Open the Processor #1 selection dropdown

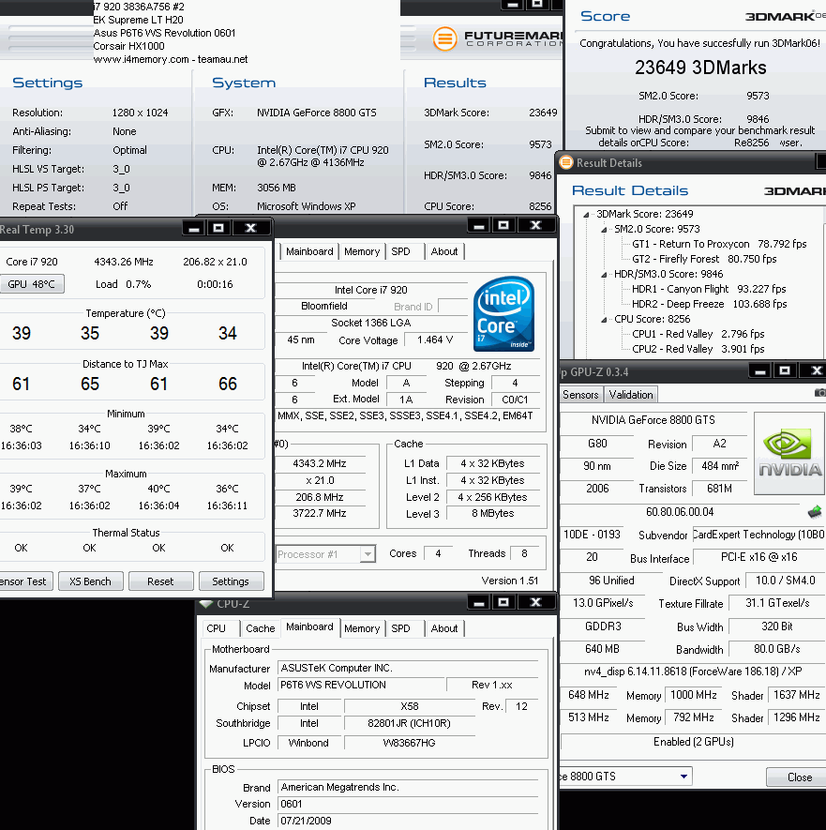click(368, 554)
